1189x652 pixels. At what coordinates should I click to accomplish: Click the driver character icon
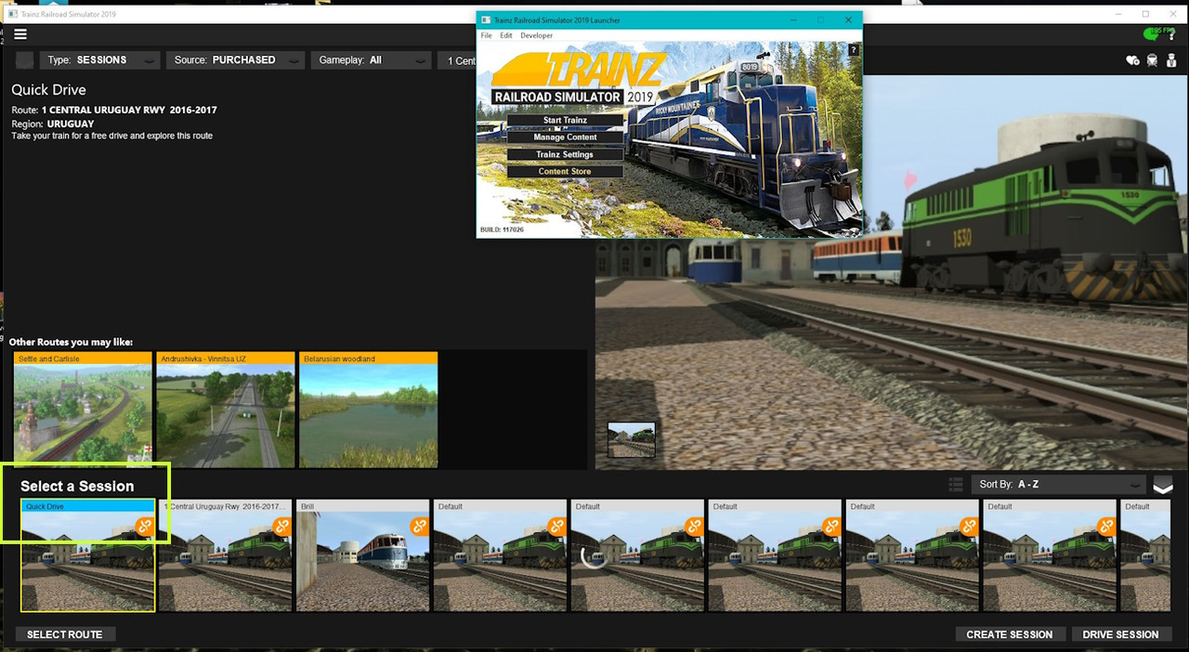[x=1170, y=60]
